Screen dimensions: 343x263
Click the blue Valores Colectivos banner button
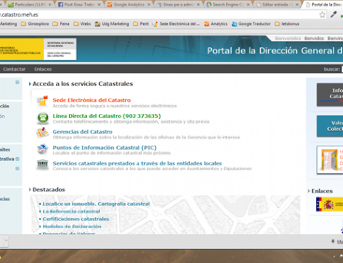tap(330, 126)
